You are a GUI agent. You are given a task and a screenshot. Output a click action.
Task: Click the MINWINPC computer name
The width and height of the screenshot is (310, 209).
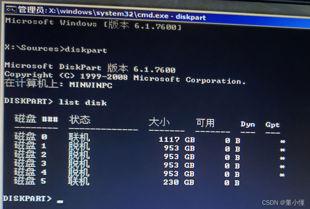point(91,85)
